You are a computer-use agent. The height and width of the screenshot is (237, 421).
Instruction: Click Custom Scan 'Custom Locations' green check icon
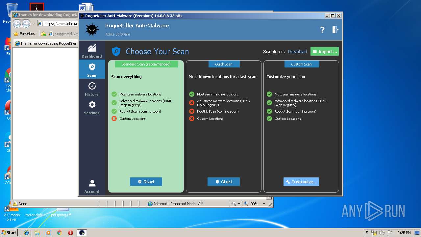[x=269, y=118]
